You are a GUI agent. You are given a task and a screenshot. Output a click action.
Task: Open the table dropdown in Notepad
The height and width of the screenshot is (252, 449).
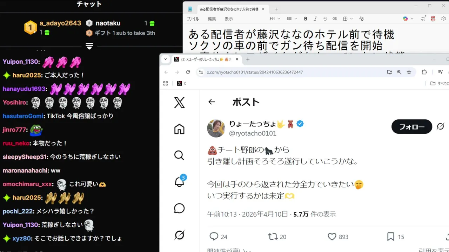348,19
